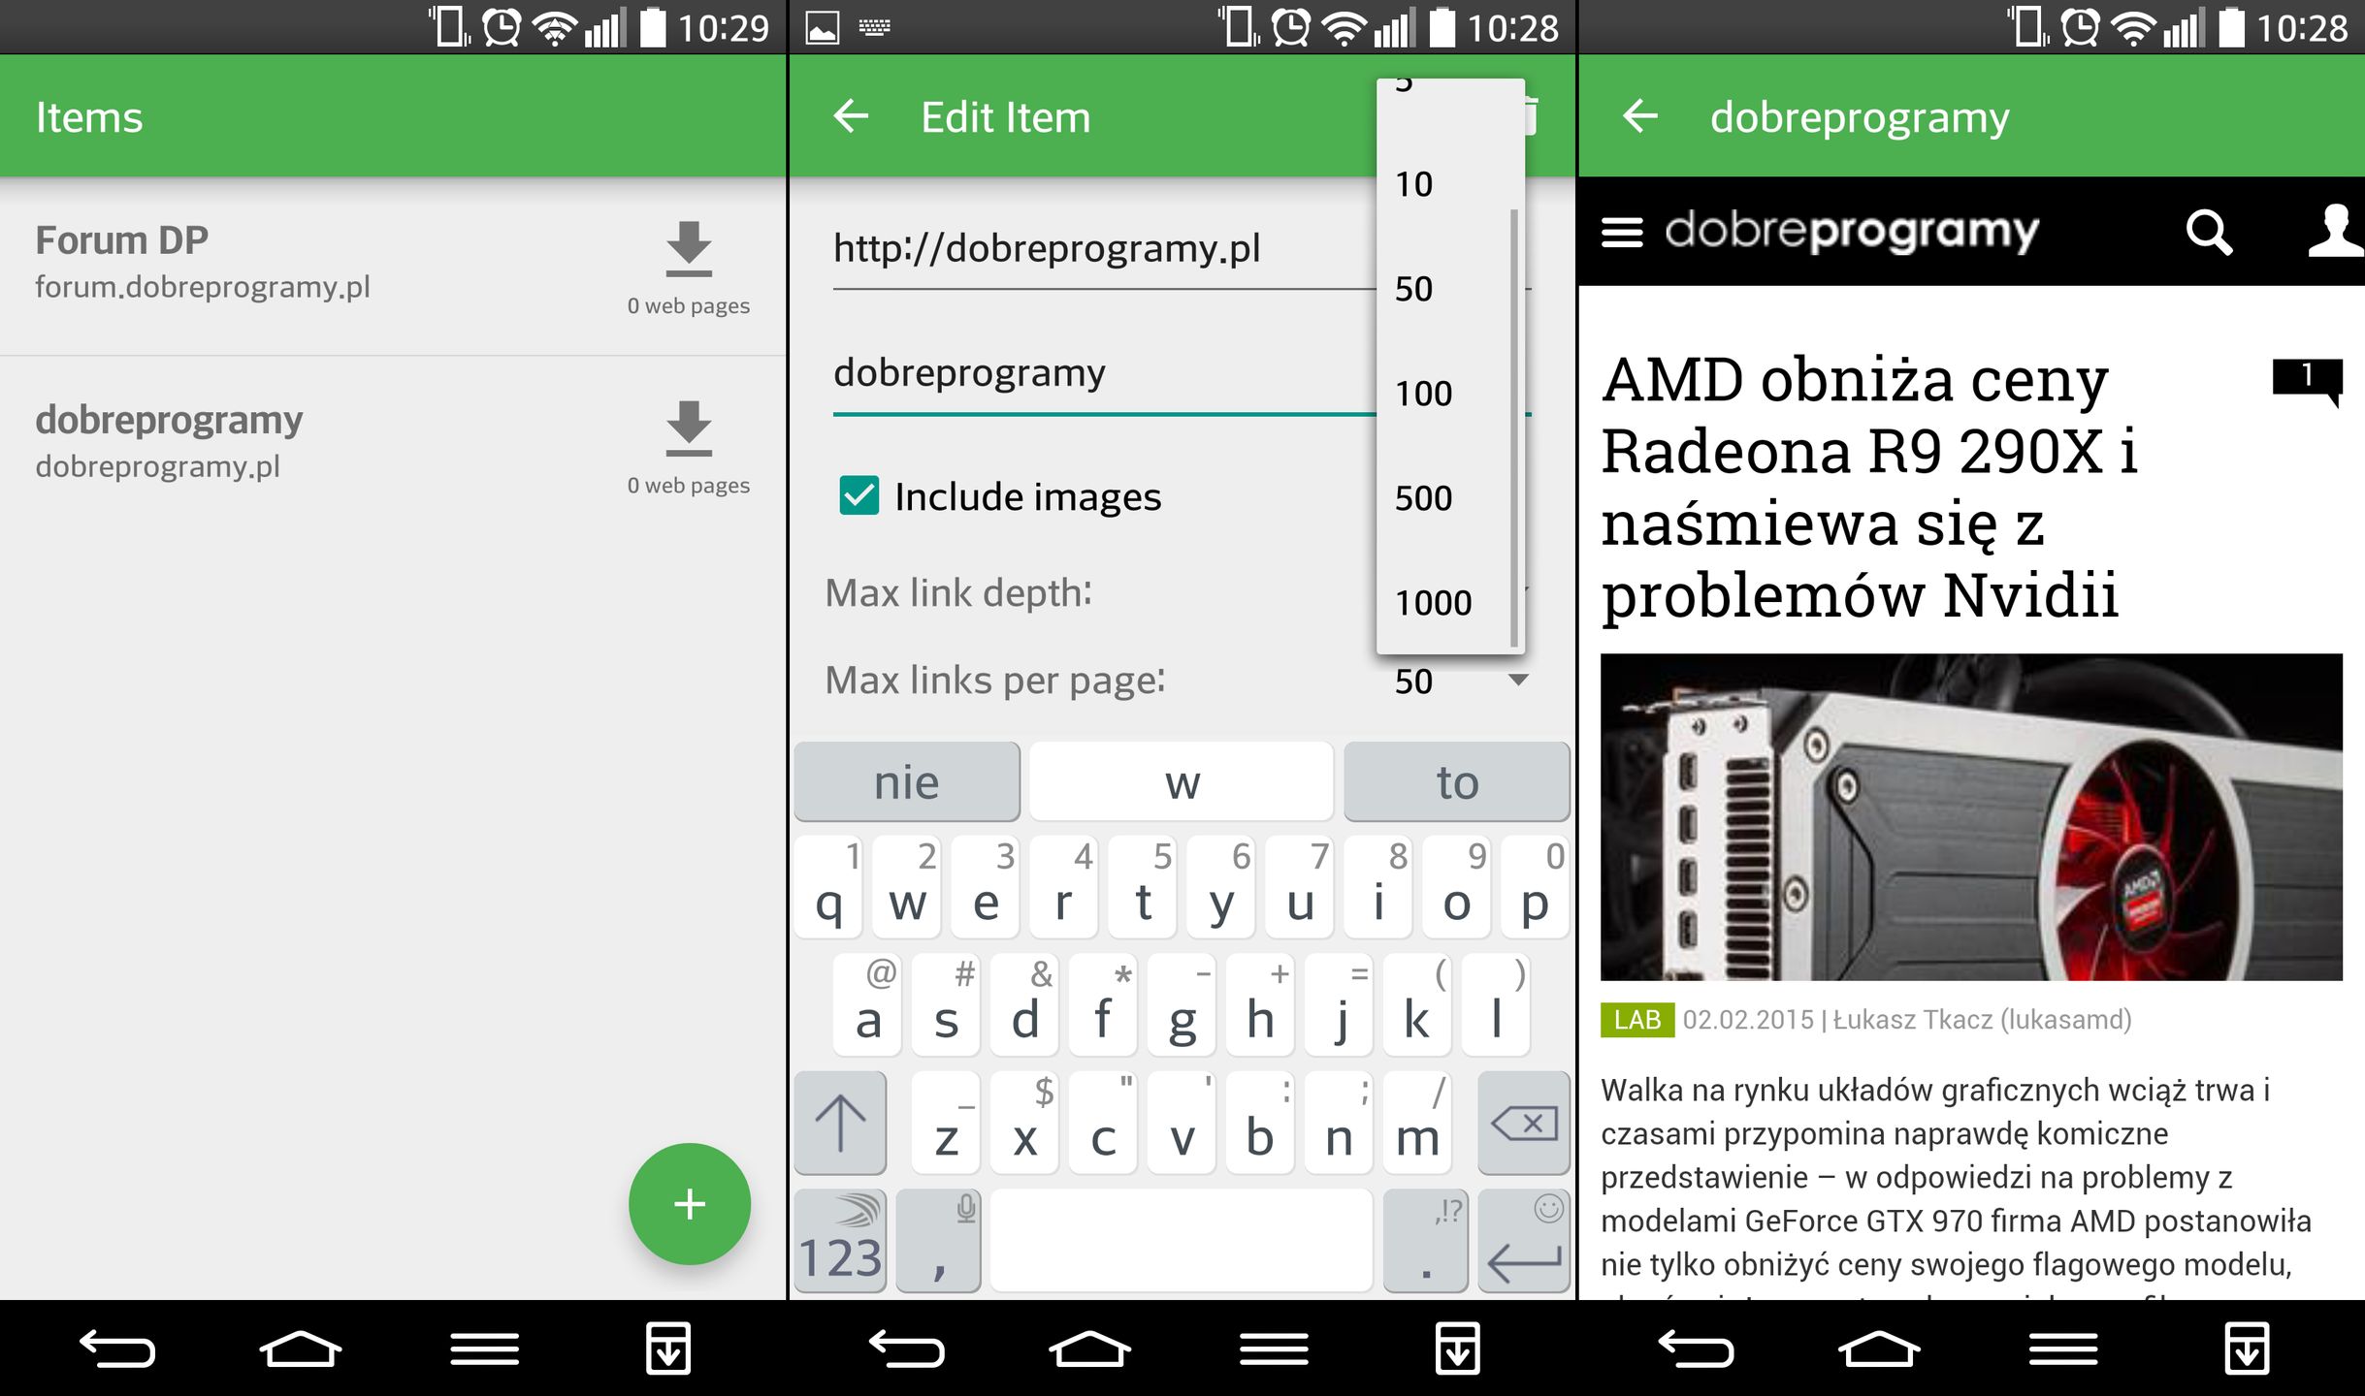
Task: Click the dropdown list scrollbar
Action: click(1514, 427)
